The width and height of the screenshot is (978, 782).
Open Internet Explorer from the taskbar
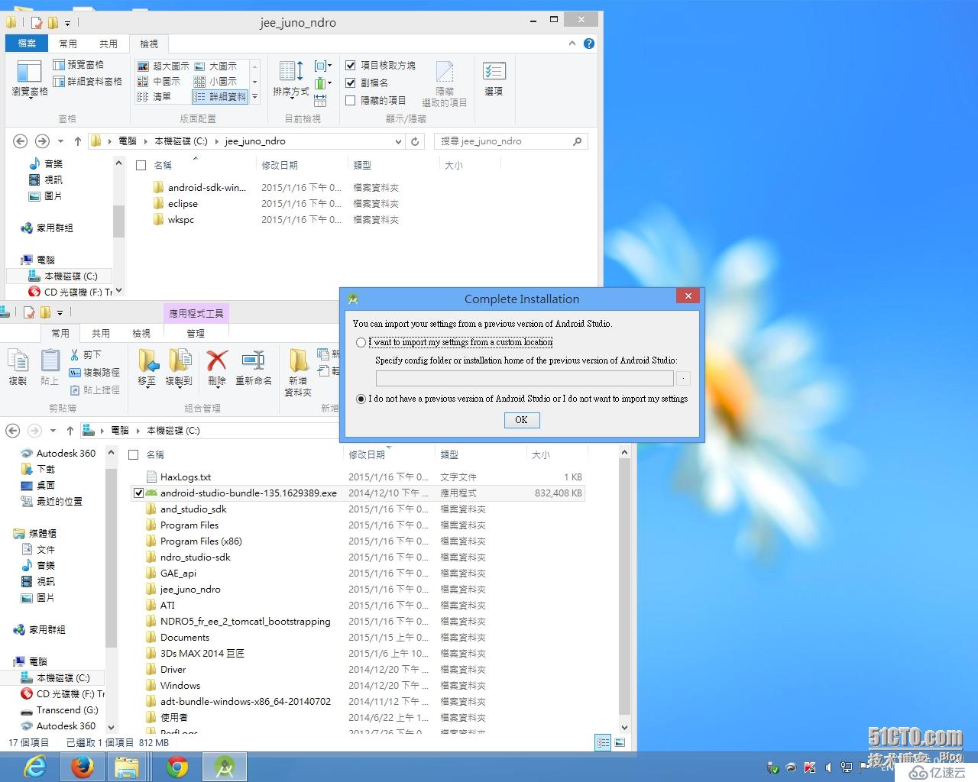coord(35,766)
